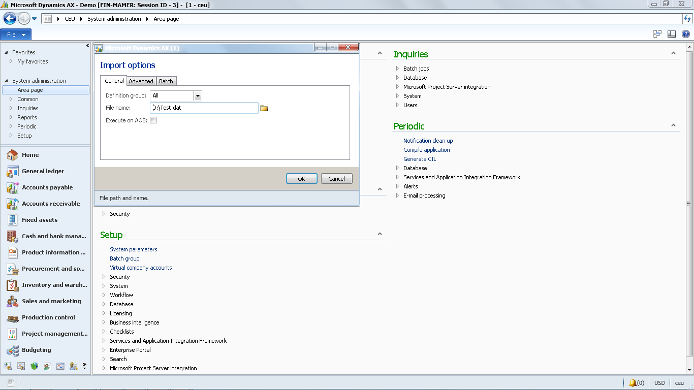Expand E-mail processing under Periodic
Screen dimensions: 694x390
(398, 196)
